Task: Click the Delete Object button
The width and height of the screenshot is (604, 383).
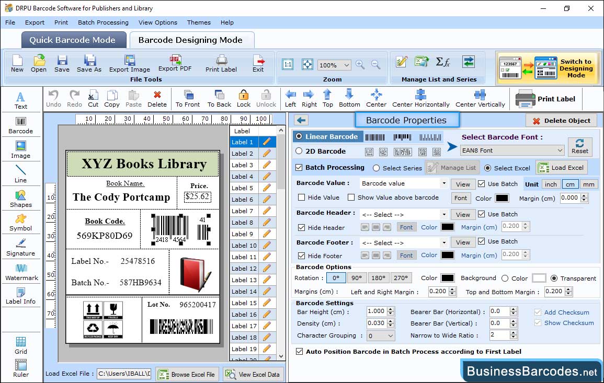Action: click(561, 121)
